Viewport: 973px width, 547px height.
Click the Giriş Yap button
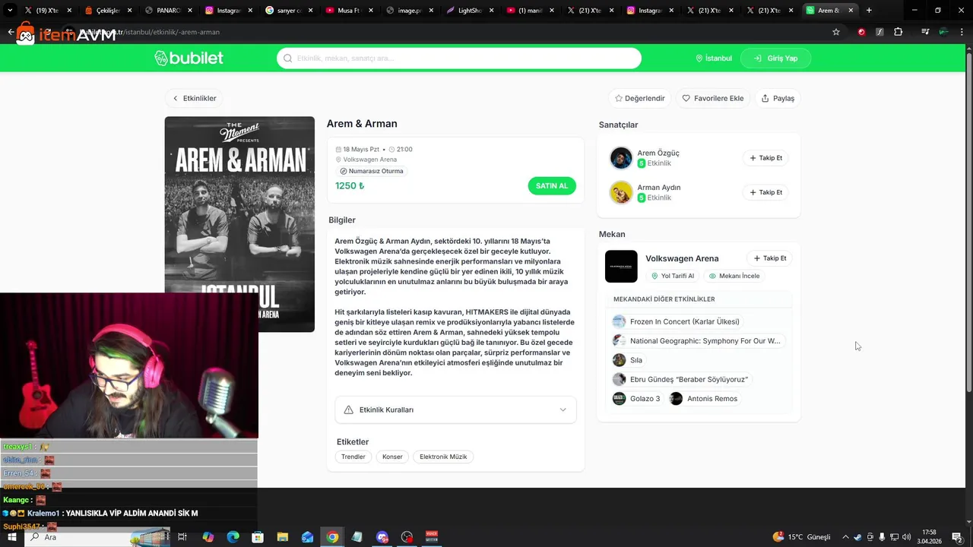pos(775,58)
